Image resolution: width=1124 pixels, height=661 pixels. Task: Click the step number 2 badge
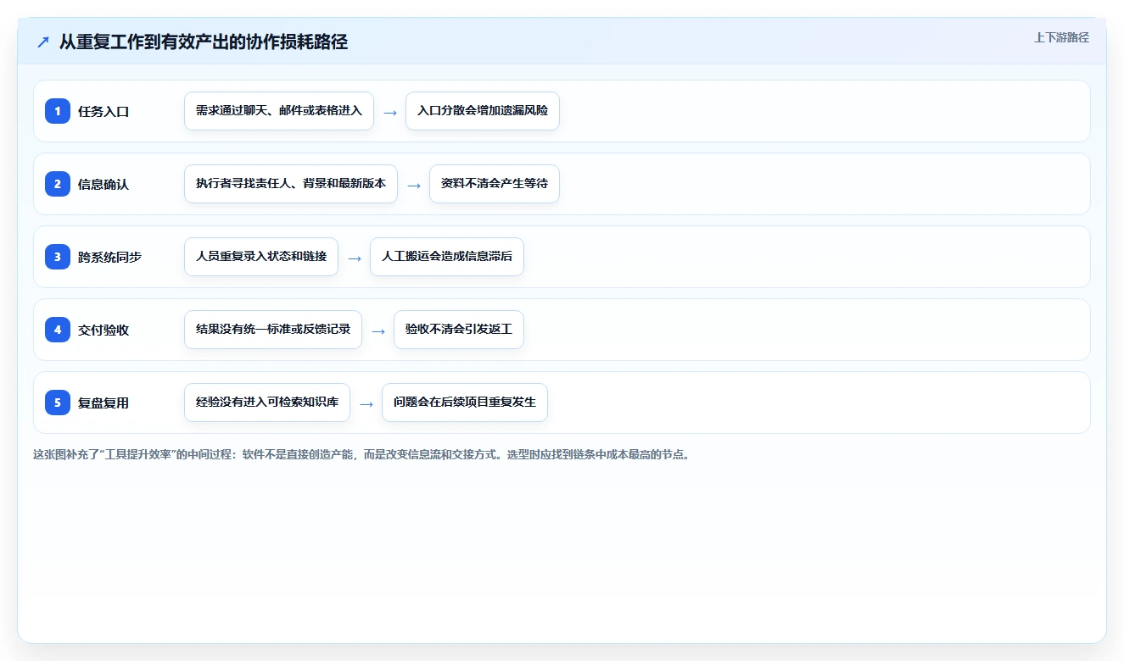[58, 184]
